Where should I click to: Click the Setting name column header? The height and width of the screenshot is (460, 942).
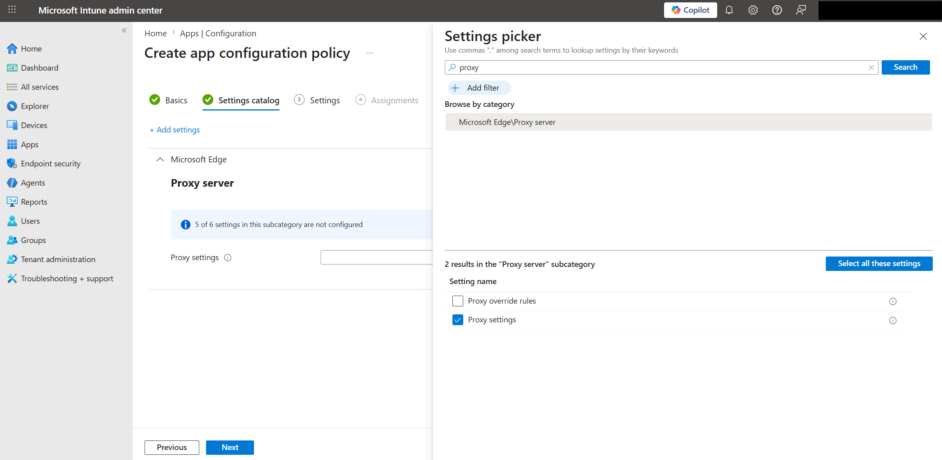tap(473, 281)
